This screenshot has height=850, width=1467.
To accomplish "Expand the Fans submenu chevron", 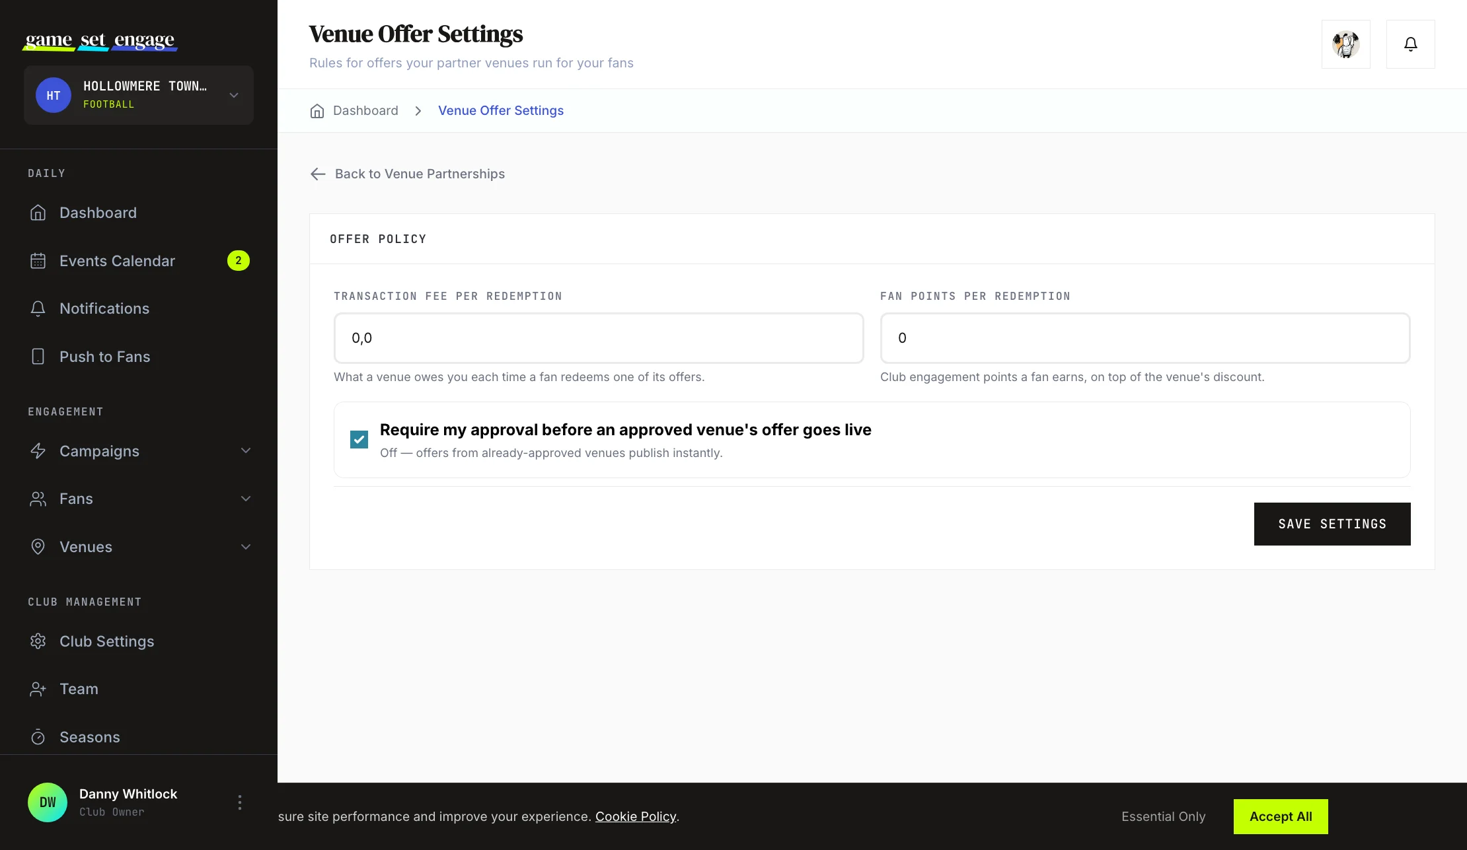I will point(246,499).
